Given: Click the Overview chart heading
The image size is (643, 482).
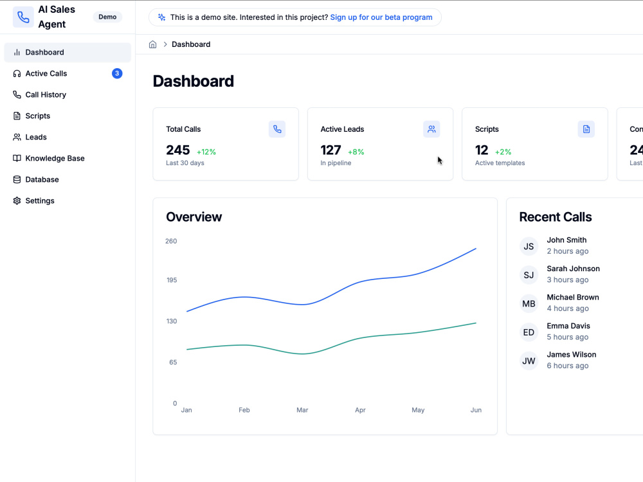Looking at the screenshot, I should coord(194,217).
